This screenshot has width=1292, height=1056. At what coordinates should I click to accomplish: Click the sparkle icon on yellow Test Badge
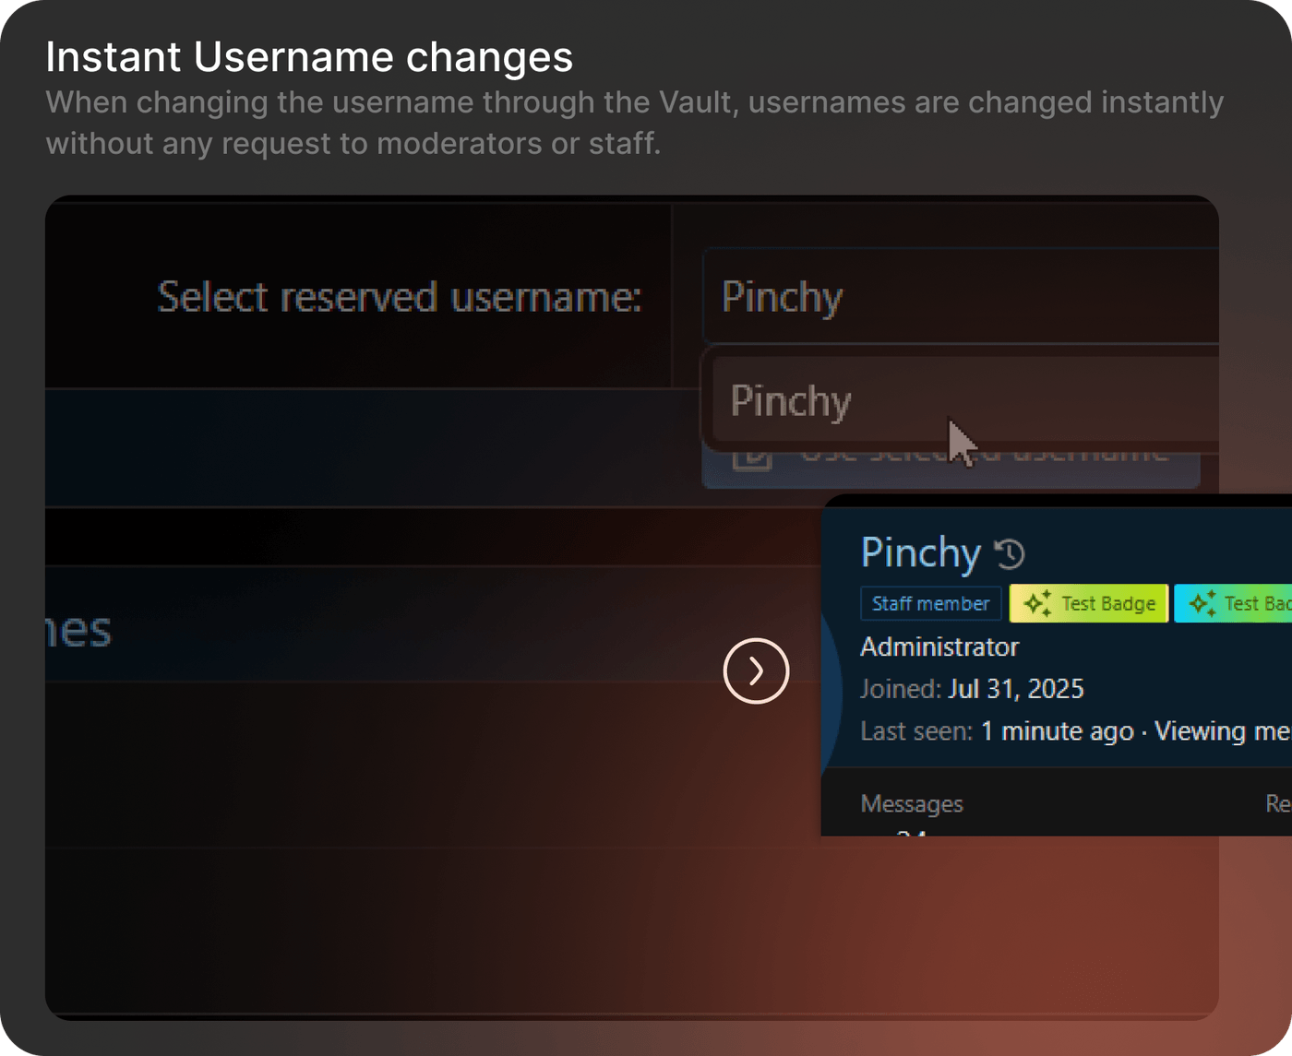pos(1037,604)
